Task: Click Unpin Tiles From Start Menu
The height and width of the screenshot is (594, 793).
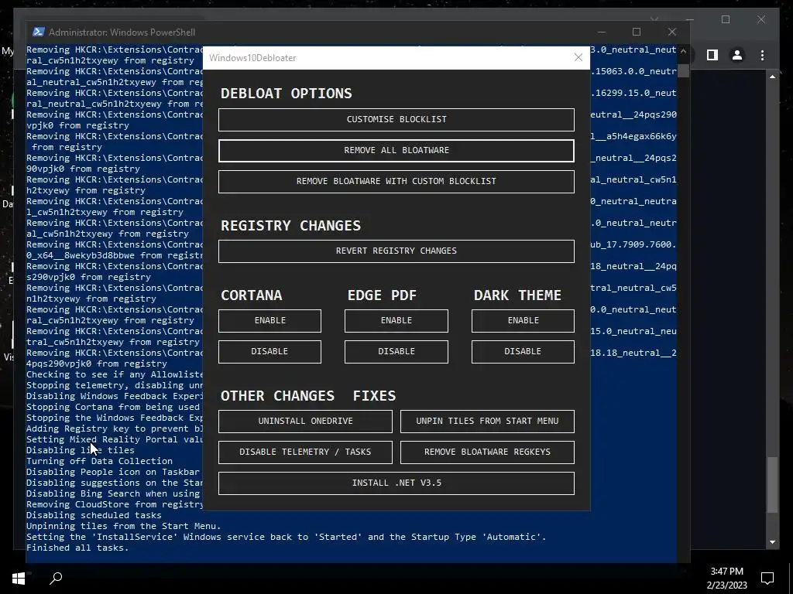Action: pos(487,422)
